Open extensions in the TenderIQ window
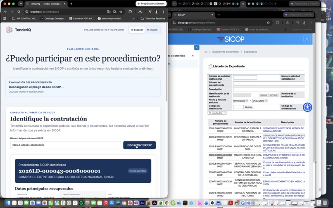The width and height of the screenshot is (333, 208). 130,12
